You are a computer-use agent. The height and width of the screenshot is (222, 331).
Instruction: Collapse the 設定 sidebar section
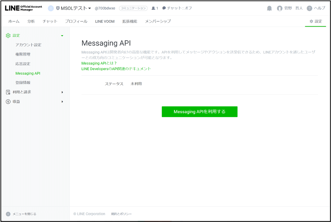[62, 36]
